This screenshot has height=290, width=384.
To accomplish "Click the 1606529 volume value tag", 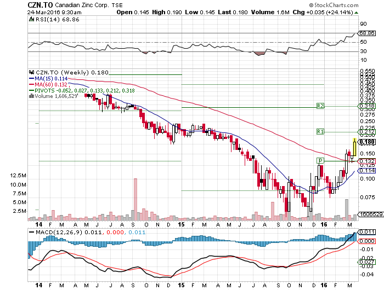I will point(370,214).
